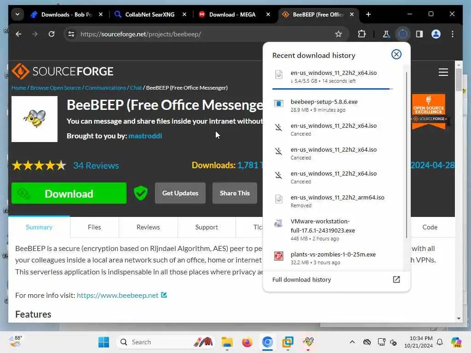Open the mastroddi author link
471x353 pixels.
[x=145, y=136]
